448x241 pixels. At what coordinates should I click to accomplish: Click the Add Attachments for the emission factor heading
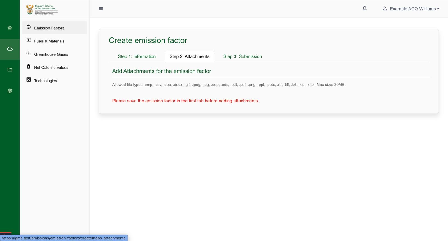pos(162,71)
